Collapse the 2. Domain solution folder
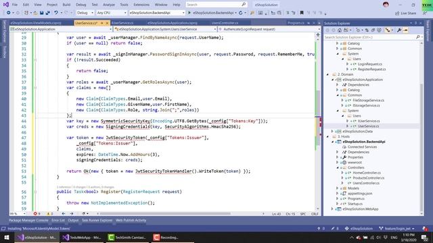The height and width of the screenshot is (243, 433). 327,74
